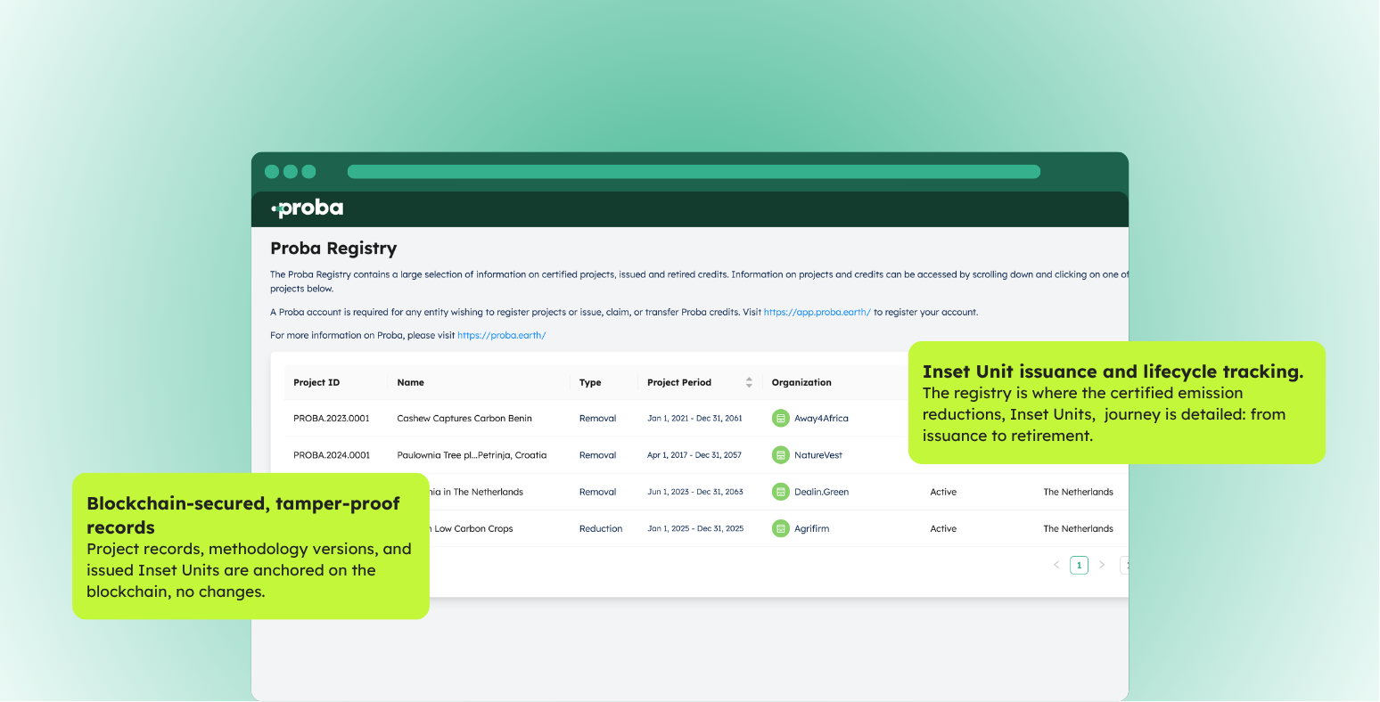This screenshot has width=1380, height=702.
Task: Click the Blockchain-secured, tamper-proof records callout
Action: click(251, 546)
